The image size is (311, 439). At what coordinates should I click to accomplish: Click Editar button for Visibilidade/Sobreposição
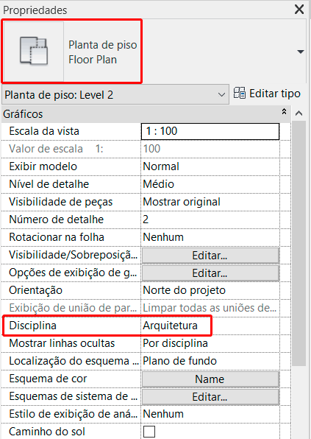pyautogui.click(x=210, y=256)
